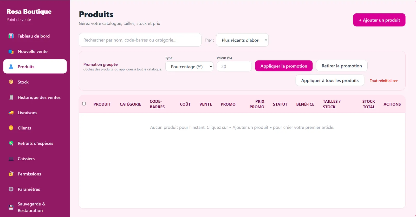The height and width of the screenshot is (217, 416).
Task: Click the dress icon beside Produits
Action: point(11,67)
